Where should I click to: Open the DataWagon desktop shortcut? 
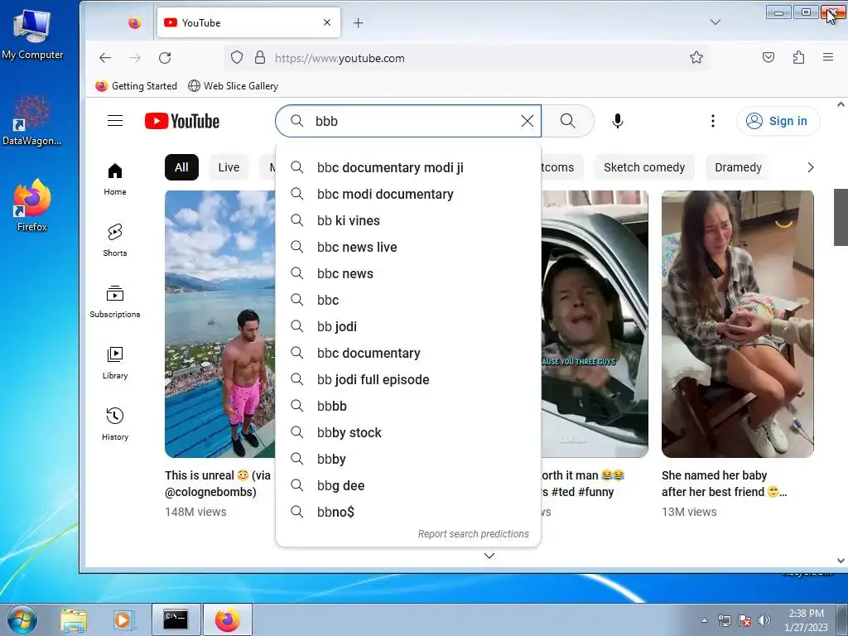32,120
